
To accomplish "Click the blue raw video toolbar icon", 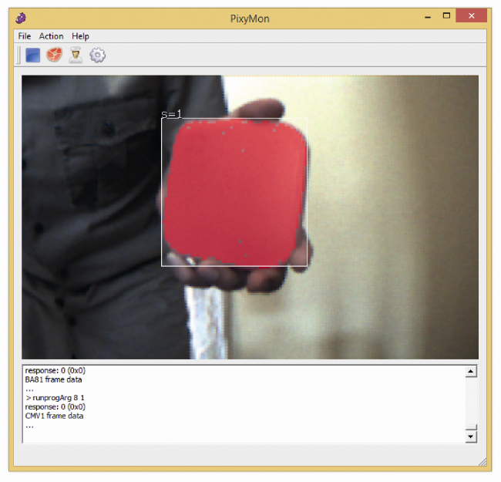I will [x=32, y=55].
